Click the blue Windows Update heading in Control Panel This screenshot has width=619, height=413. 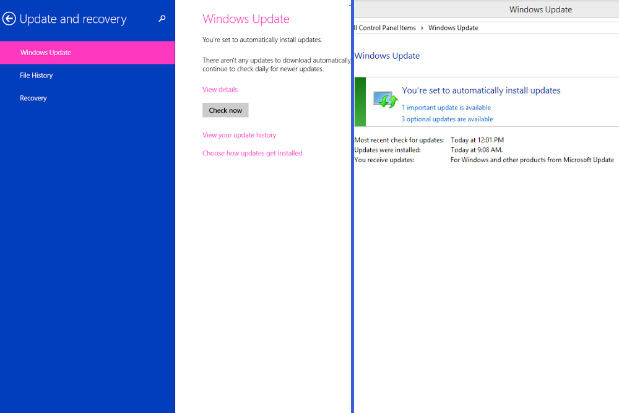click(387, 56)
